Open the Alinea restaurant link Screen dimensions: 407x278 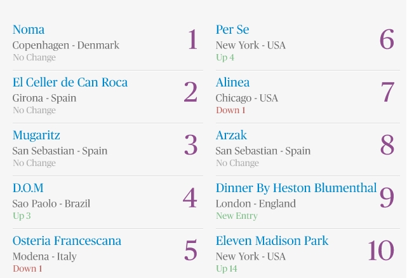tap(232, 83)
